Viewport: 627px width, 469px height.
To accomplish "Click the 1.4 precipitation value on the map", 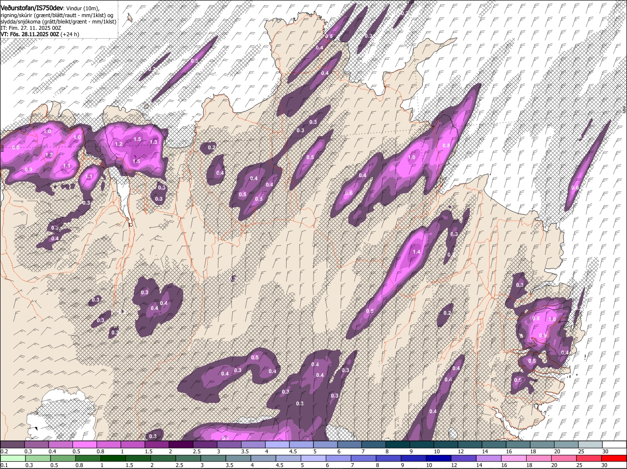I will 417,252.
